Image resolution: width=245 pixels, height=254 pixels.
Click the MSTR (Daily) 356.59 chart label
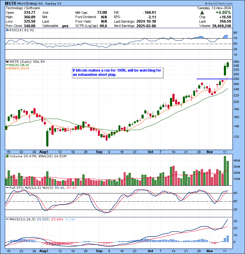pyautogui.click(x=27, y=62)
